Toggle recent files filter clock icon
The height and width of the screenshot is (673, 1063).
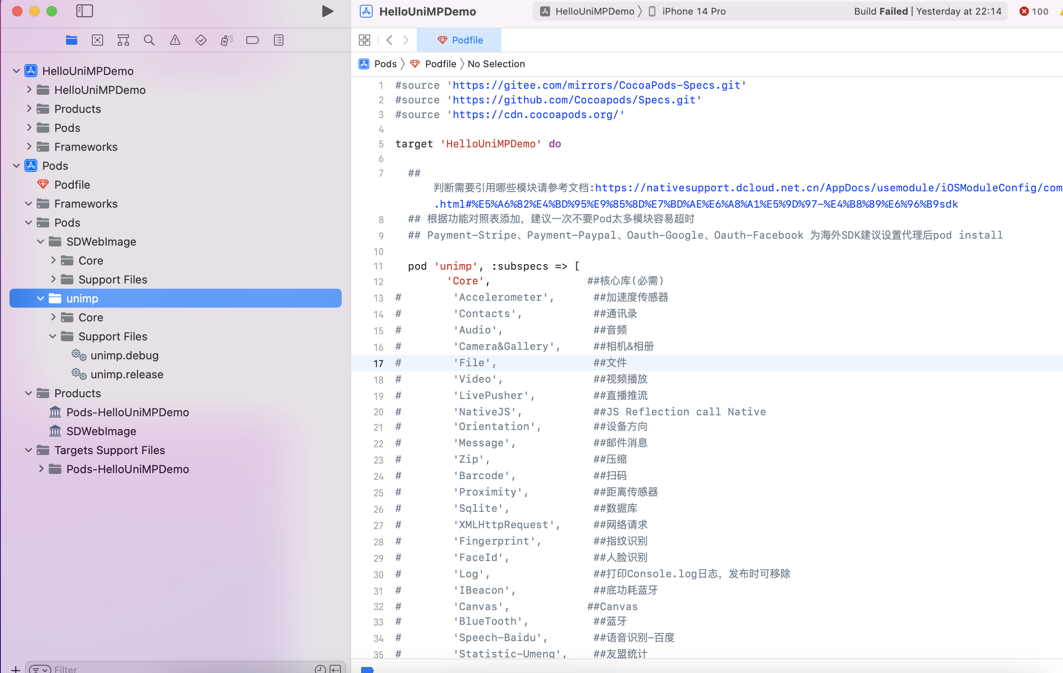pos(321,669)
